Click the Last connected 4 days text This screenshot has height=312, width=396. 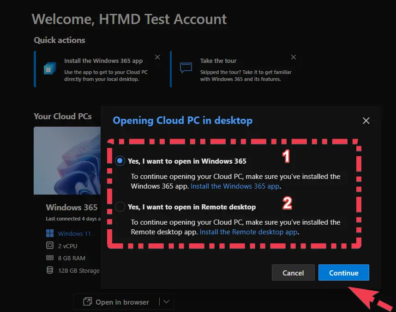click(x=73, y=219)
